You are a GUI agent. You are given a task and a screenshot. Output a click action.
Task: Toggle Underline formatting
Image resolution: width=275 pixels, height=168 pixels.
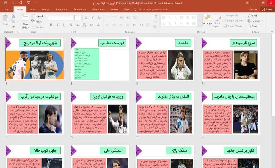click(x=64, y=25)
